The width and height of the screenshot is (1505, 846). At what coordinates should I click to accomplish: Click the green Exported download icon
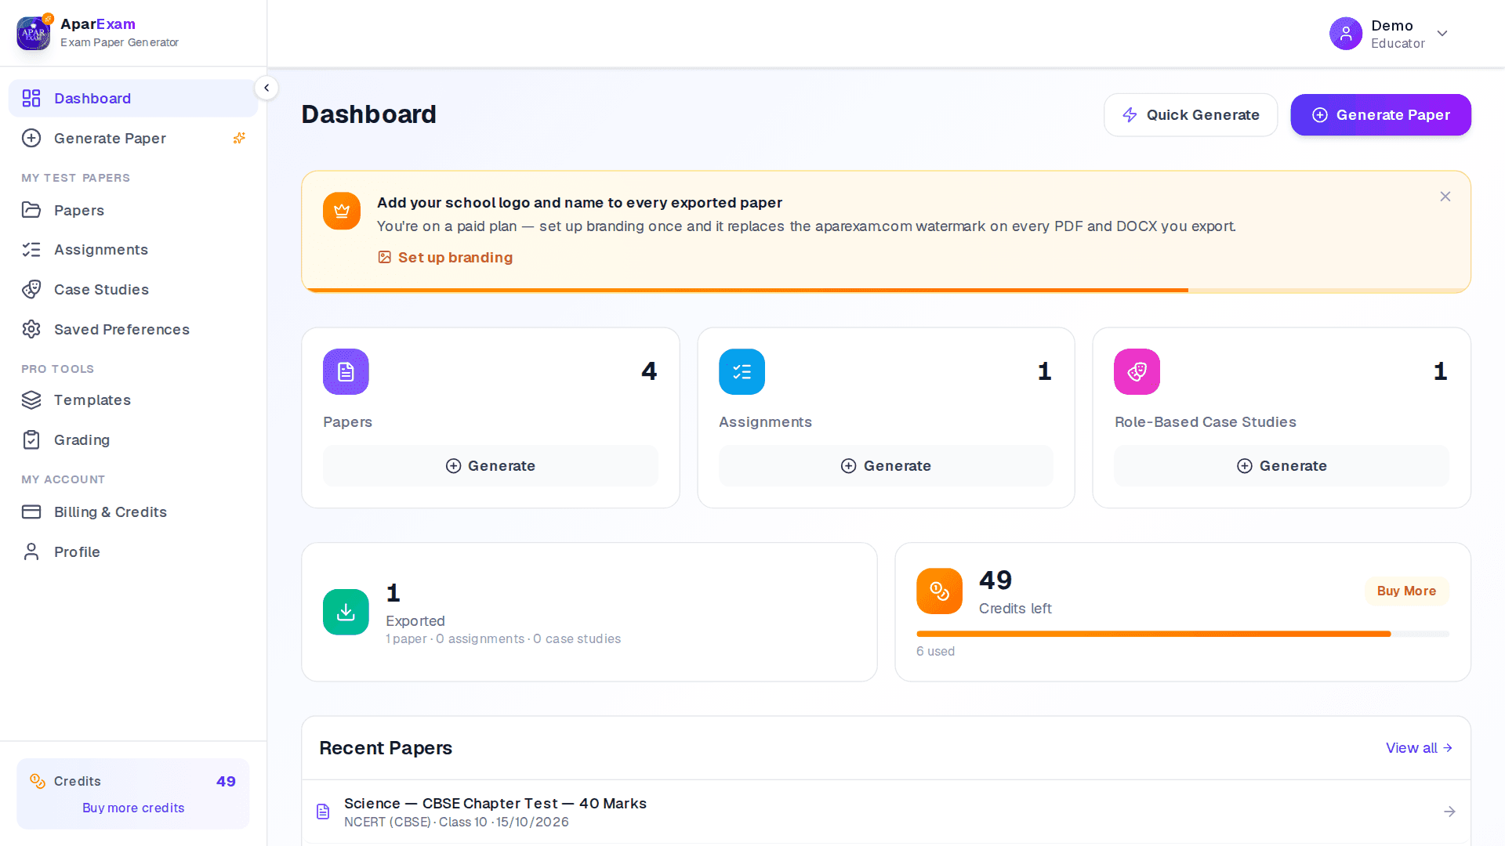click(346, 612)
